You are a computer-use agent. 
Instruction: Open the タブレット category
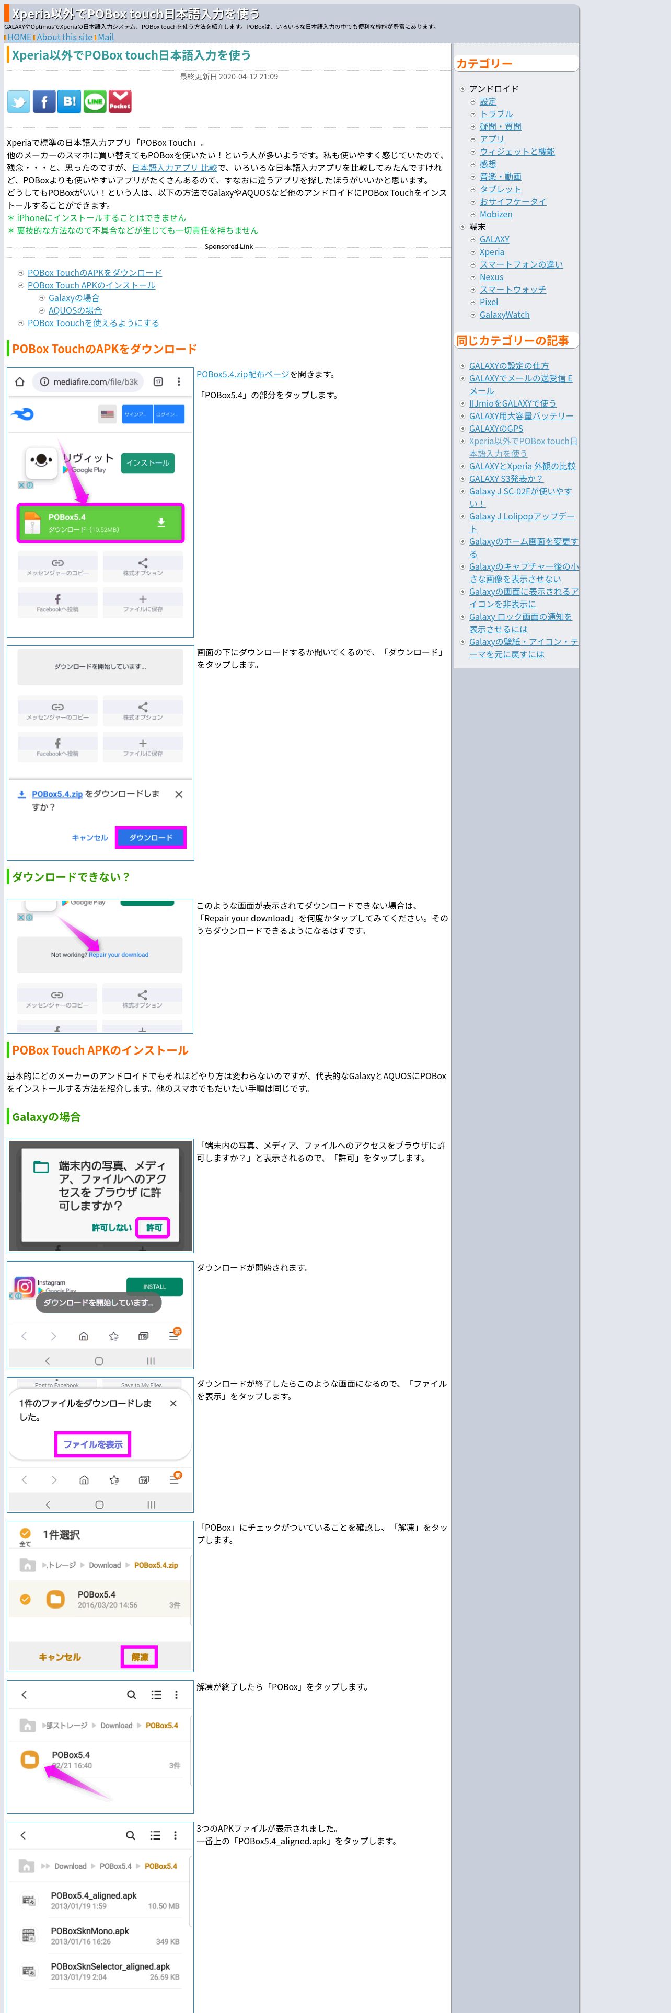(500, 189)
